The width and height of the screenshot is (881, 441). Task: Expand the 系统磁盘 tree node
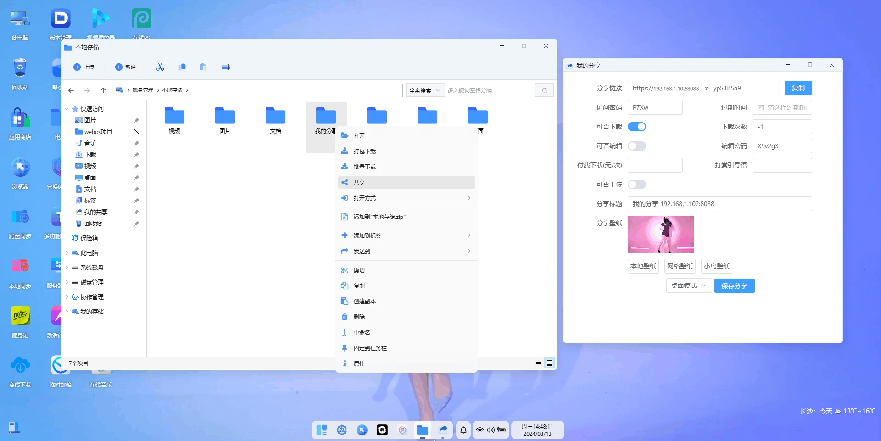67,268
